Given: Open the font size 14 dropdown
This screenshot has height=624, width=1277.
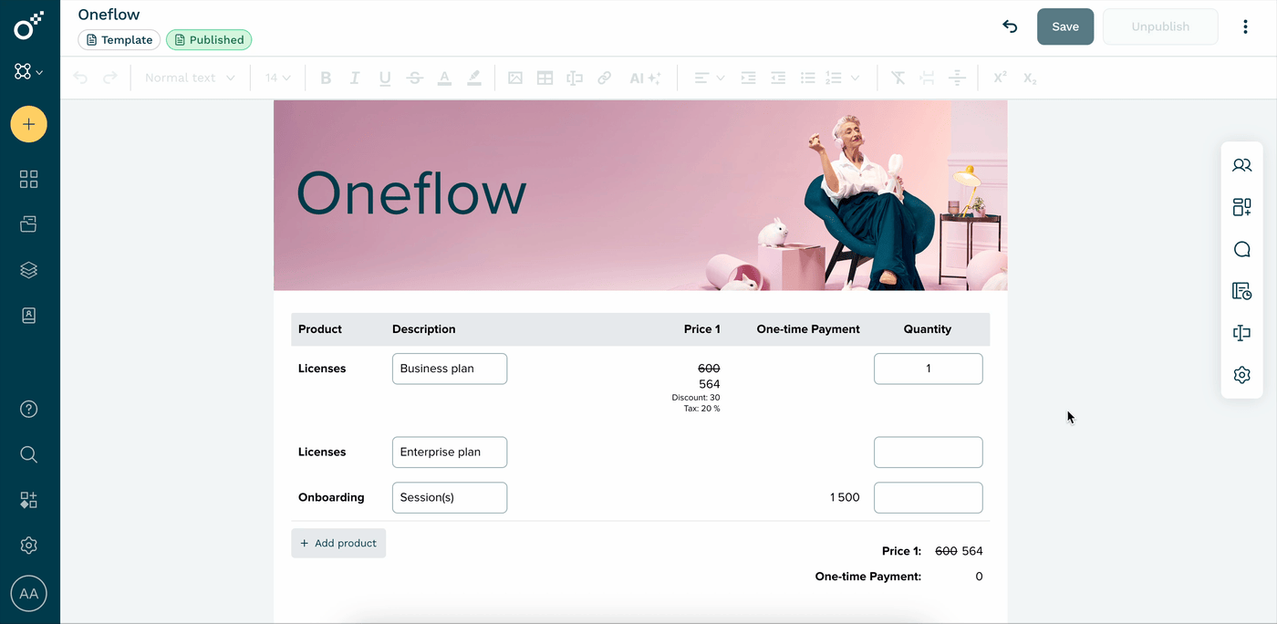Looking at the screenshot, I should (278, 78).
